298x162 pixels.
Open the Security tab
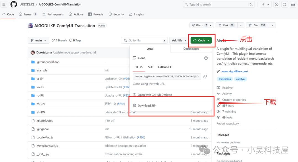click(x=116, y=14)
